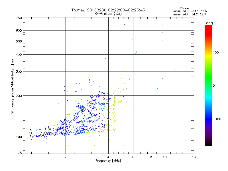The width and height of the screenshot is (228, 171).
Task: Click the colorbar '-100' degree label
Action: [217, 119]
